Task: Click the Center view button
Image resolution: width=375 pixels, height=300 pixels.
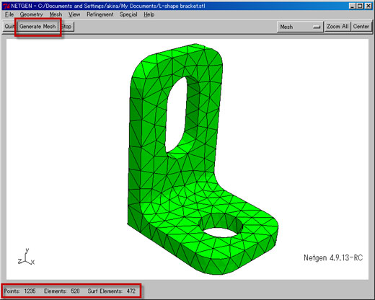Action: (x=361, y=27)
